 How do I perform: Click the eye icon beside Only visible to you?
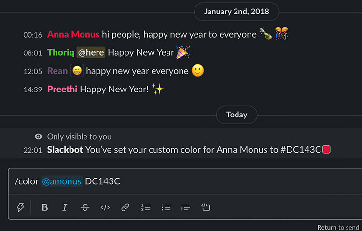tap(38, 137)
